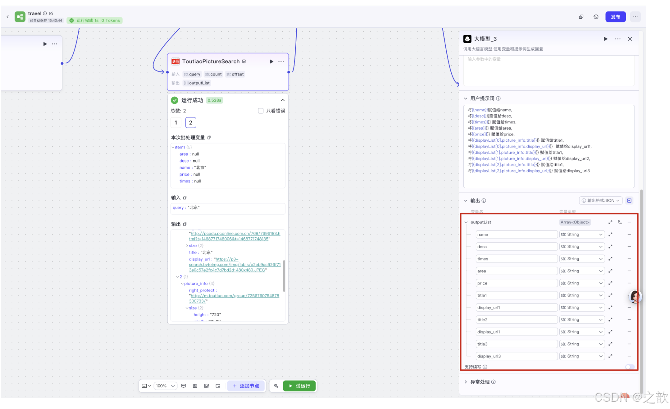670x409 pixels.
Task: Copy the 输入 section data
Action: coord(185,198)
